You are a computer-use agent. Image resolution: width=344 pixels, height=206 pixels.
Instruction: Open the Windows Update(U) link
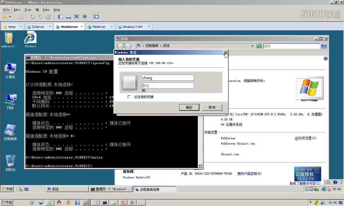coord(137,177)
